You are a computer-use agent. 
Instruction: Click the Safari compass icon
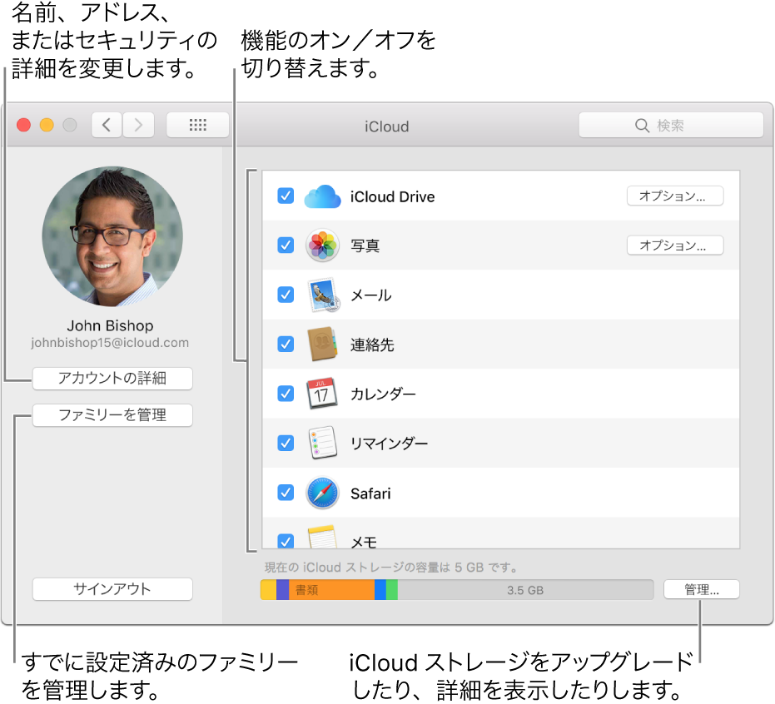tap(323, 492)
